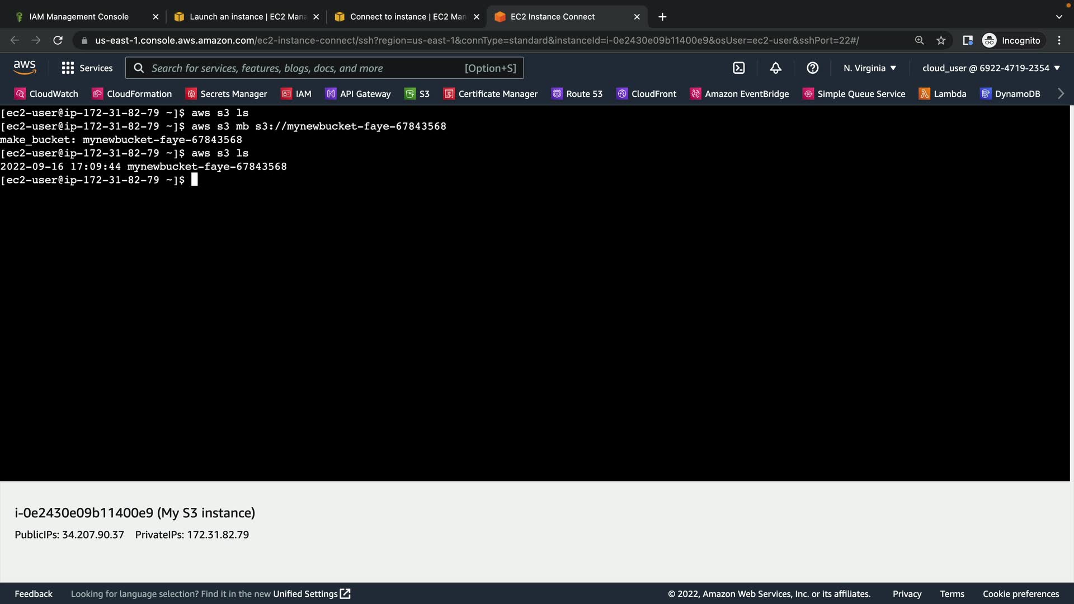Open Cookie preferences

click(1021, 594)
